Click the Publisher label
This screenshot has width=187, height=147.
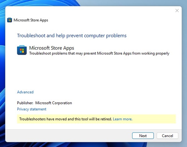(x=25, y=103)
